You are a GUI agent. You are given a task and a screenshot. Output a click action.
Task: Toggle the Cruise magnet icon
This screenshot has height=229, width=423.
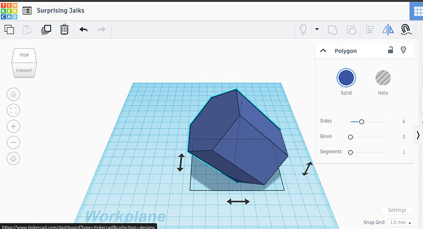tap(406, 29)
